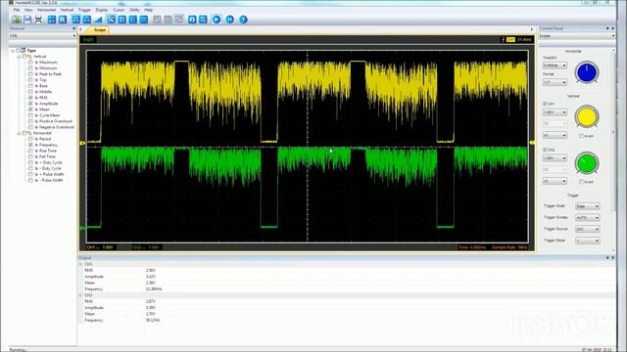This screenshot has width=627, height=352.
Task: Open the CH2 volts per division dropdown
Action: (555, 158)
